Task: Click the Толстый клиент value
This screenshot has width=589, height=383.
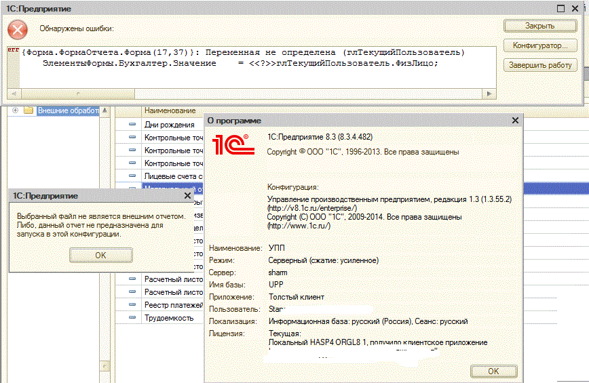Action: (x=297, y=297)
